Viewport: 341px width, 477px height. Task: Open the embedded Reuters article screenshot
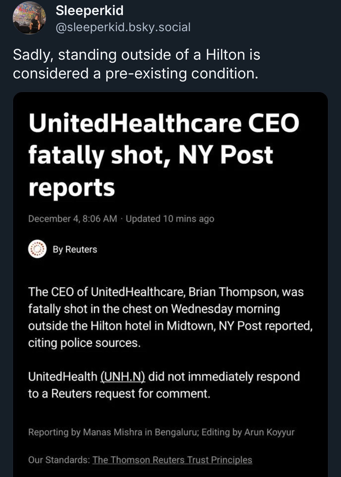pyautogui.click(x=170, y=284)
